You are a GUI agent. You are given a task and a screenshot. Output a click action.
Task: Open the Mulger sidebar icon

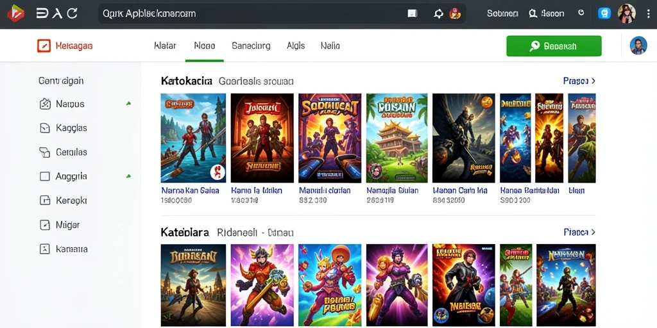(45, 225)
